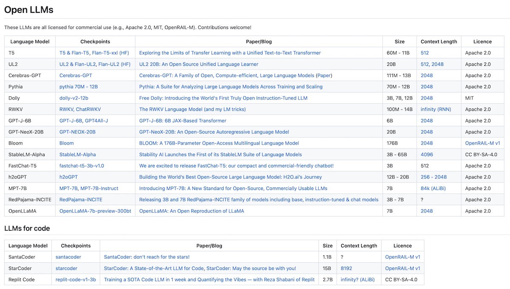Click the '84k (ALiBi)' context length link

[433, 188]
